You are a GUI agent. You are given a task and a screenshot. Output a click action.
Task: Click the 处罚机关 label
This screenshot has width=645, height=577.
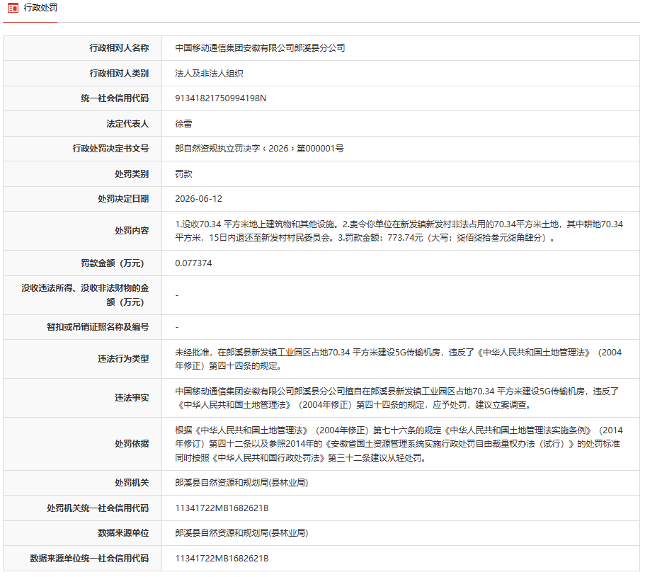132,483
